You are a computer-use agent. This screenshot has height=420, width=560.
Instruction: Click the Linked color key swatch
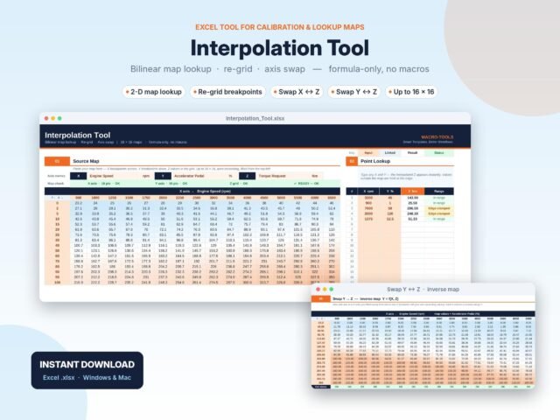[390, 153]
